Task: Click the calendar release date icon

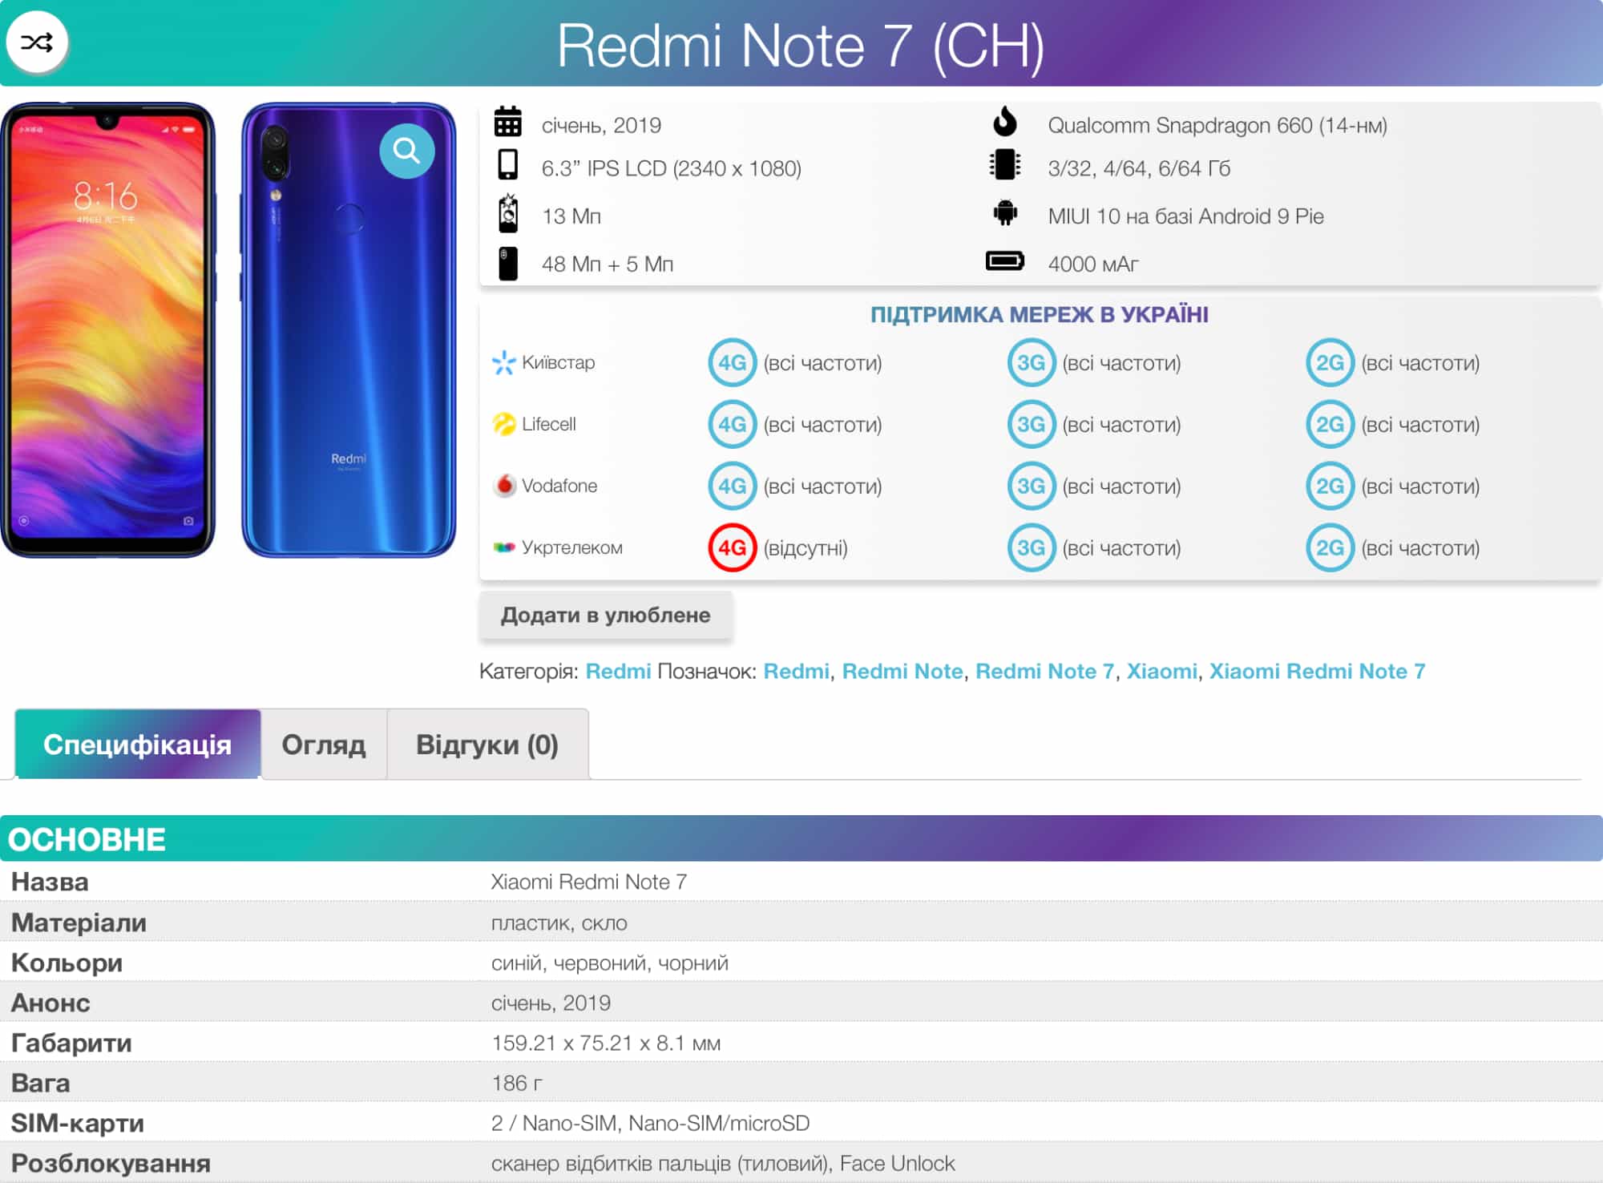Action: 507,123
